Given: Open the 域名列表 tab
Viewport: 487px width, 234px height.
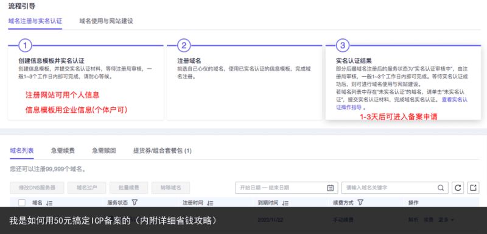Looking at the screenshot, I should click(x=22, y=151).
